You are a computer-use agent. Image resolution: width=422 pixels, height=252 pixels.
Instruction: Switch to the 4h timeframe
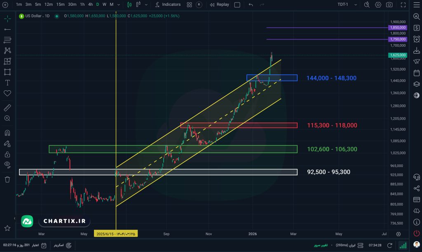click(90, 5)
